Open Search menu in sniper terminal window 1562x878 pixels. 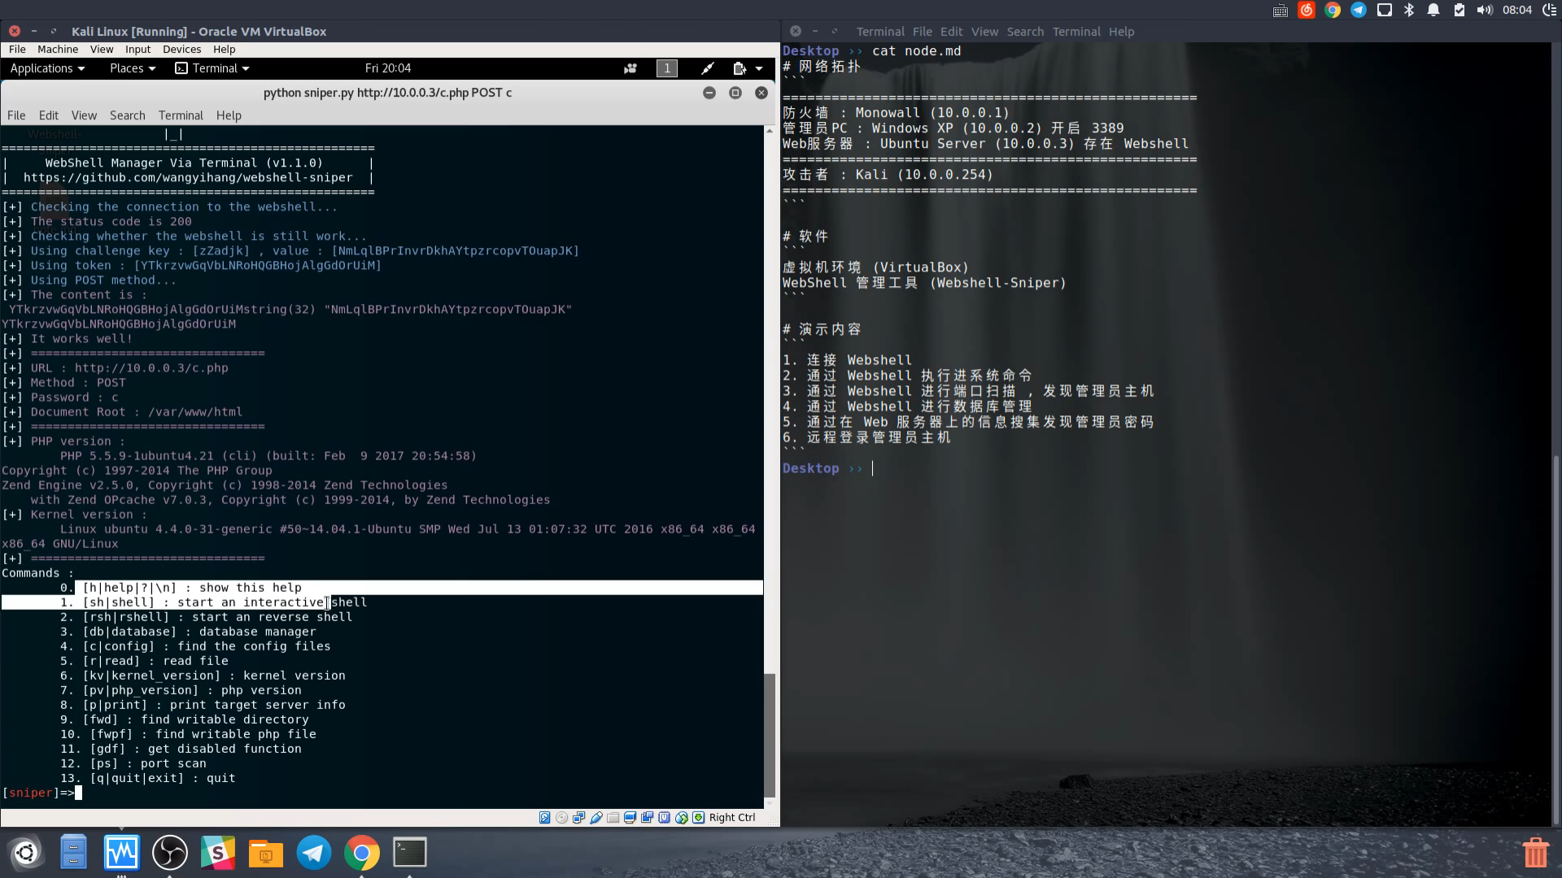(127, 115)
